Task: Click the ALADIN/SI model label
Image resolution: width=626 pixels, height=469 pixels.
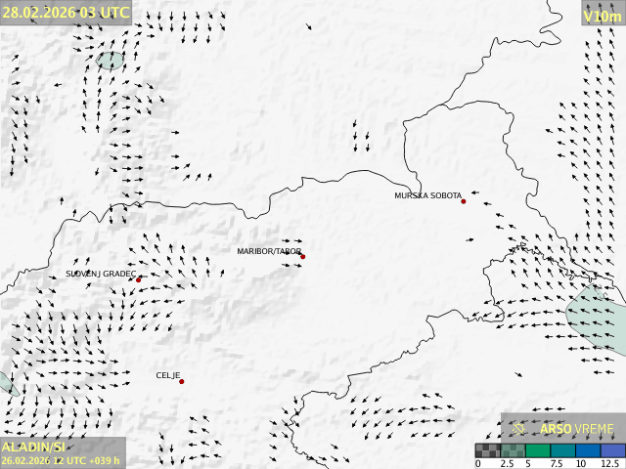Action: pos(34,447)
